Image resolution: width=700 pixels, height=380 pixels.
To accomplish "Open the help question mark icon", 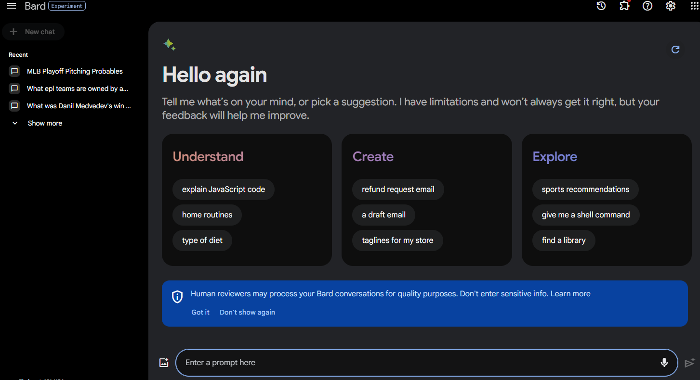I will (x=647, y=6).
